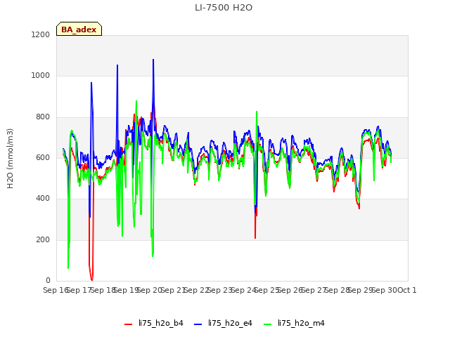Toggle the li75_h2o_b4 legend entry
The image size is (450, 337).
154,324
